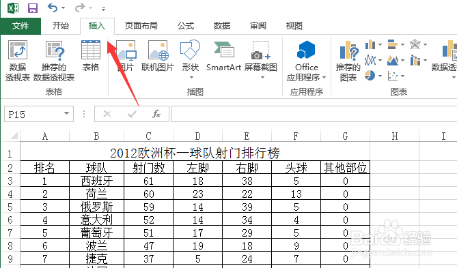
Task: Click the redo arrow icon
Action: pyautogui.click(x=79, y=8)
